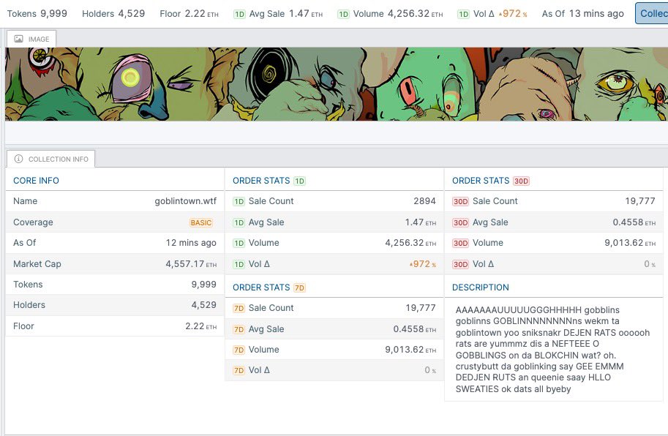
Task: Click the 30D Avg Sale value 0.4558 ETH
Action: pos(634,222)
